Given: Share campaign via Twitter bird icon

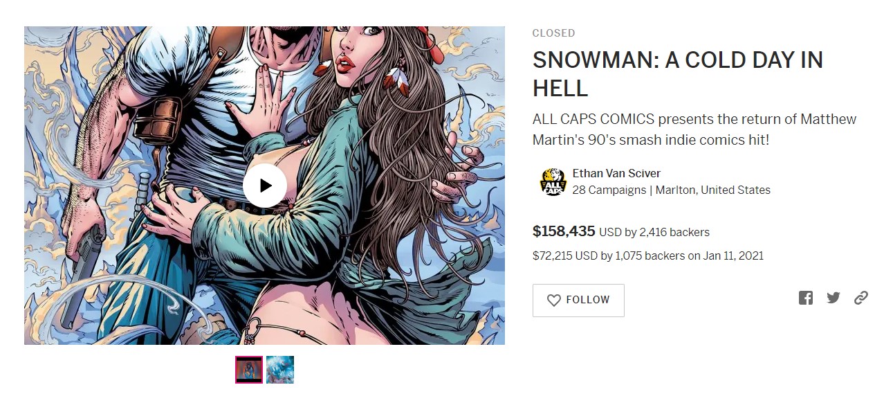Looking at the screenshot, I should click(x=834, y=298).
